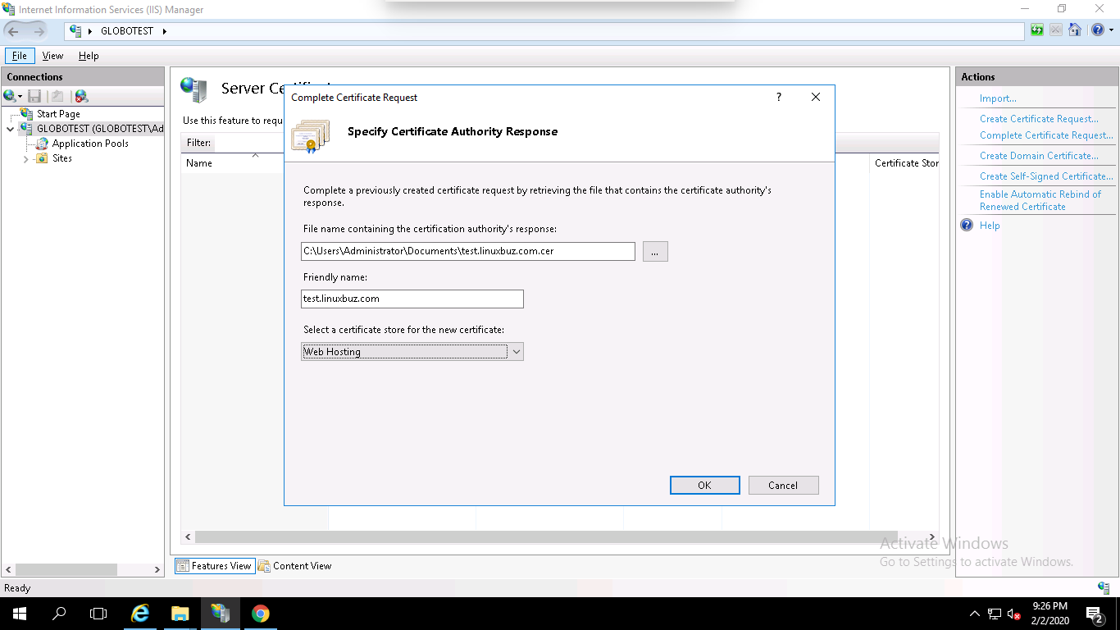The width and height of the screenshot is (1120, 630).
Task: Collapse the GLOBOTEST server node
Action: [10, 129]
